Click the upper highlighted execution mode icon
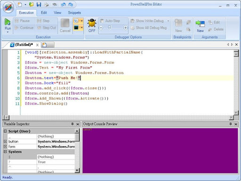Screen dimensions: 241x181 click(x=76, y=21)
